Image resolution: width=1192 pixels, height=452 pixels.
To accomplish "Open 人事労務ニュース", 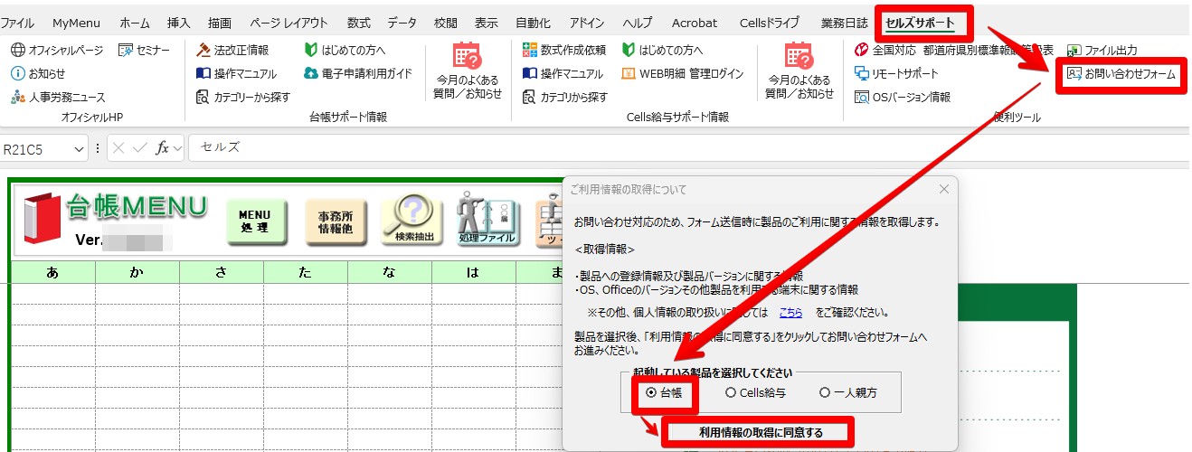I will pos(58,97).
